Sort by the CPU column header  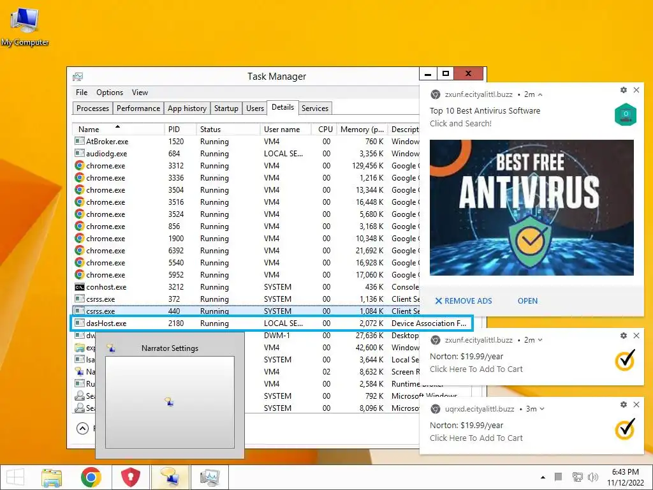(324, 129)
